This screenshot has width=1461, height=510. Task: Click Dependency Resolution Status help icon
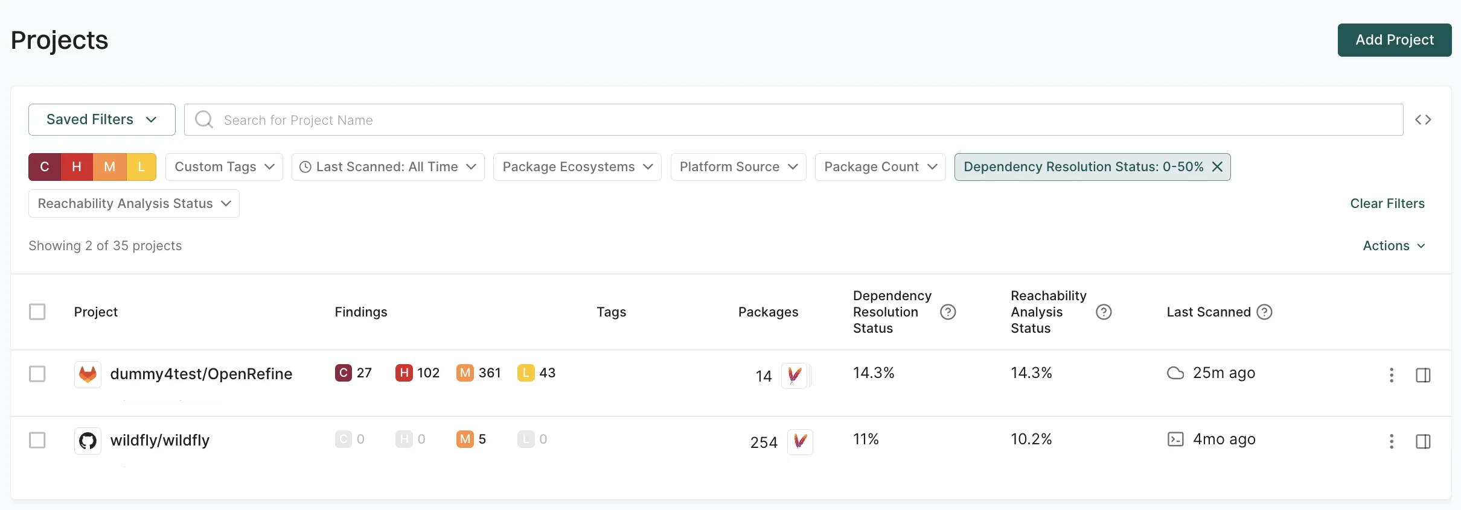point(948,312)
